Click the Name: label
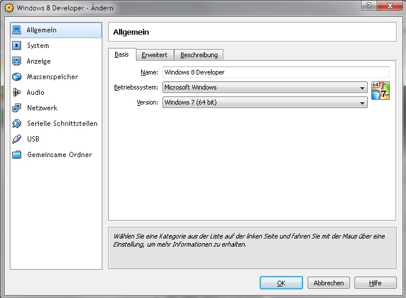This screenshot has width=406, height=298. (149, 72)
